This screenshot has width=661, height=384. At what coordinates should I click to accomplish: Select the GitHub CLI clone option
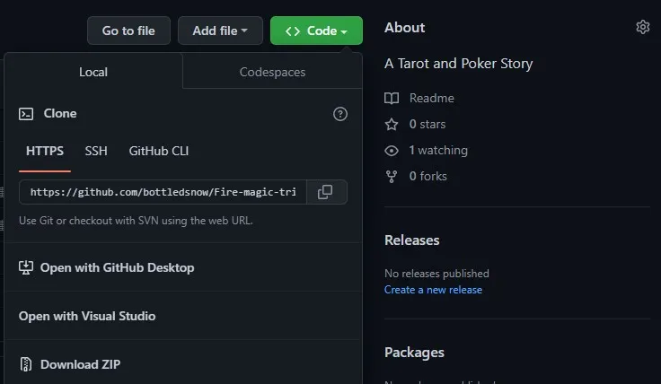coord(159,151)
